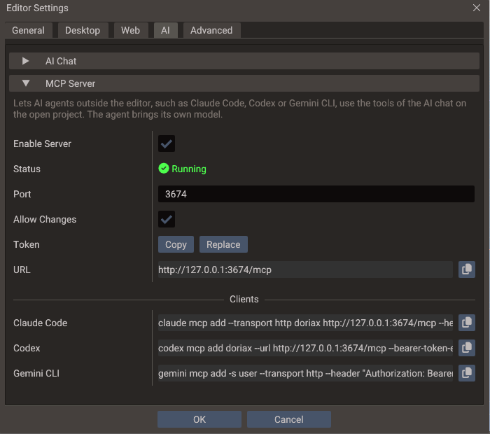Click the Allow Changes label
490x434 pixels.
click(x=45, y=219)
